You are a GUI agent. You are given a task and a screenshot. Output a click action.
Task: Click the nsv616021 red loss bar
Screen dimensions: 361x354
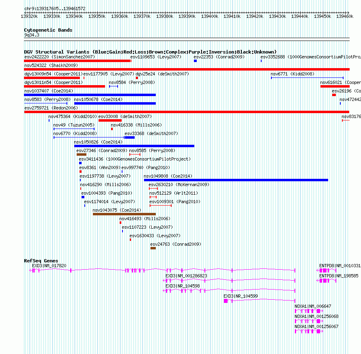(x=335, y=86)
